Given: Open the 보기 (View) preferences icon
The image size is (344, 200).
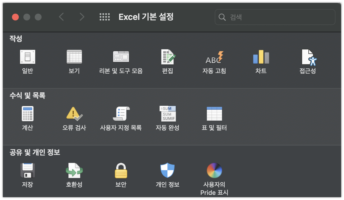Looking at the screenshot, I should [74, 57].
